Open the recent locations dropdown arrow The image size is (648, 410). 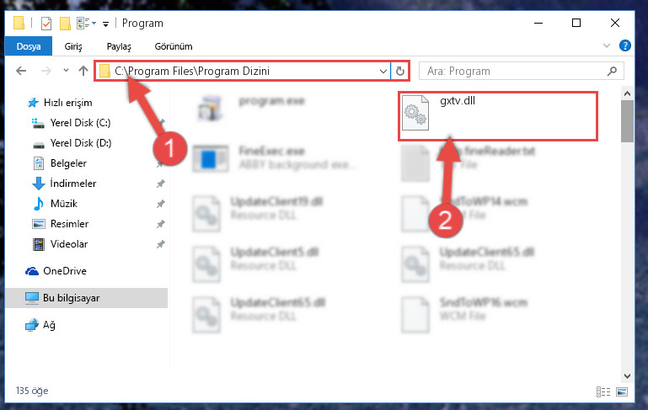(66, 71)
